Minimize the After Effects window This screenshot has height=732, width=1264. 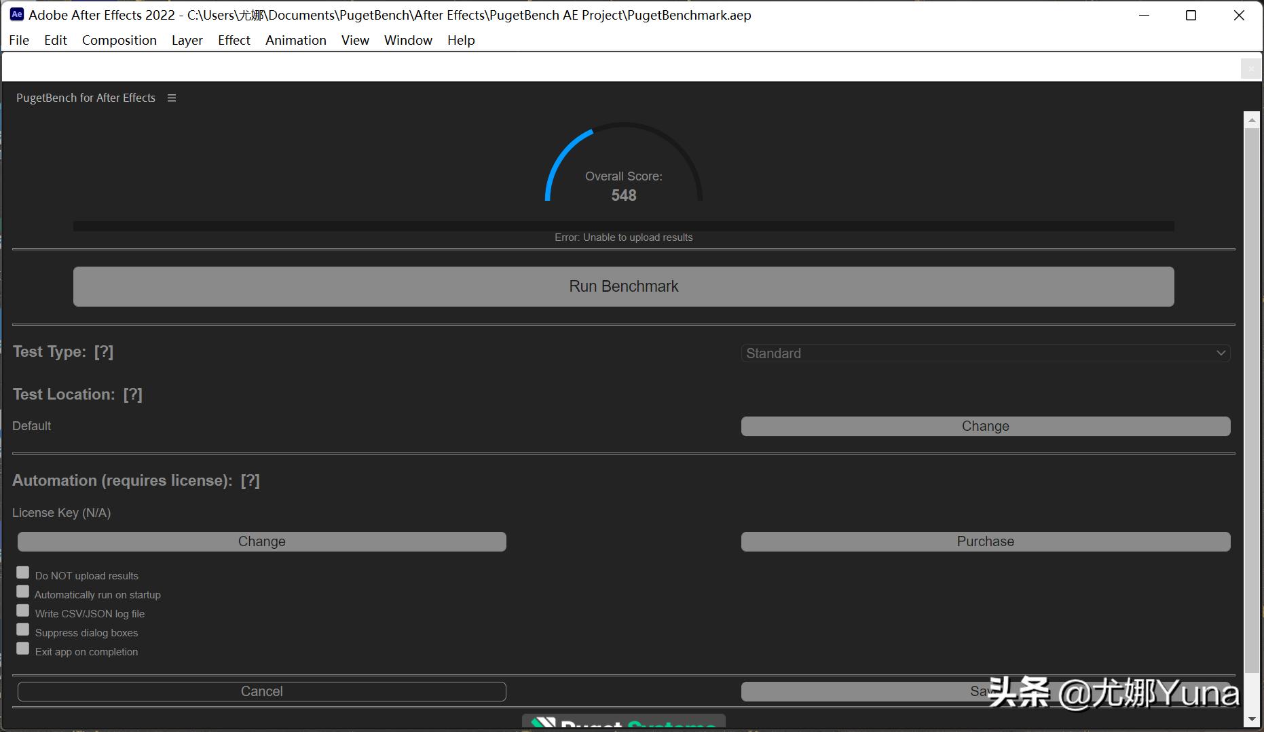point(1144,15)
